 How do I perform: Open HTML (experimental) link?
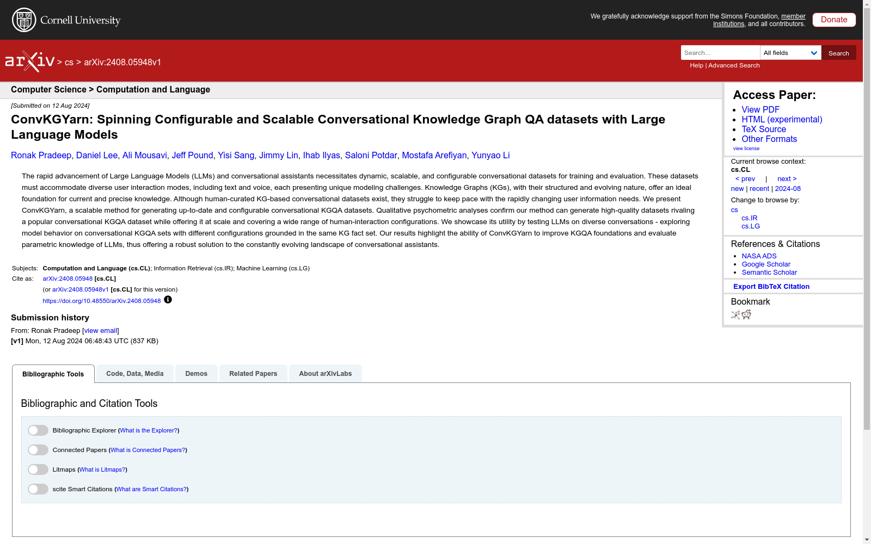point(782,119)
